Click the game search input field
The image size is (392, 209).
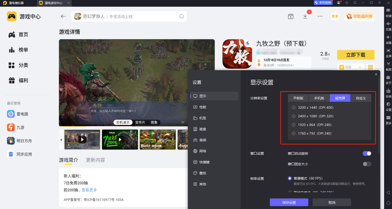(x=129, y=16)
